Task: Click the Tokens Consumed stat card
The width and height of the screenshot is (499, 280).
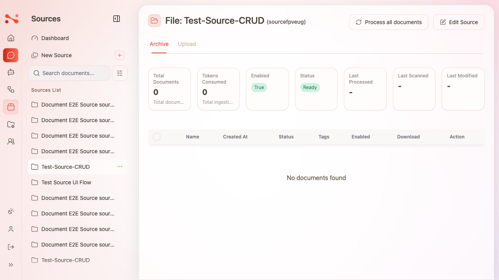Action: (218, 89)
